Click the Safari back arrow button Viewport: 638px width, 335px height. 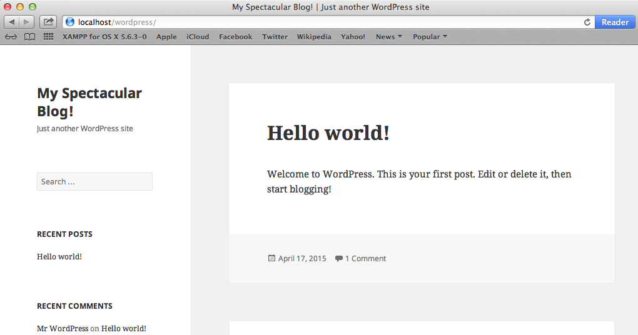tap(12, 22)
